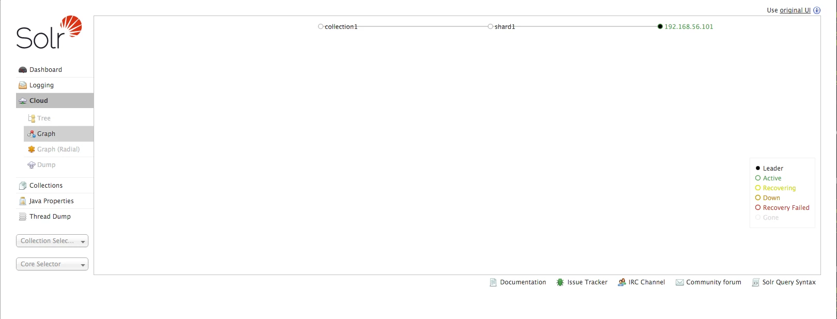Click the Thread Dump list icon

point(23,217)
